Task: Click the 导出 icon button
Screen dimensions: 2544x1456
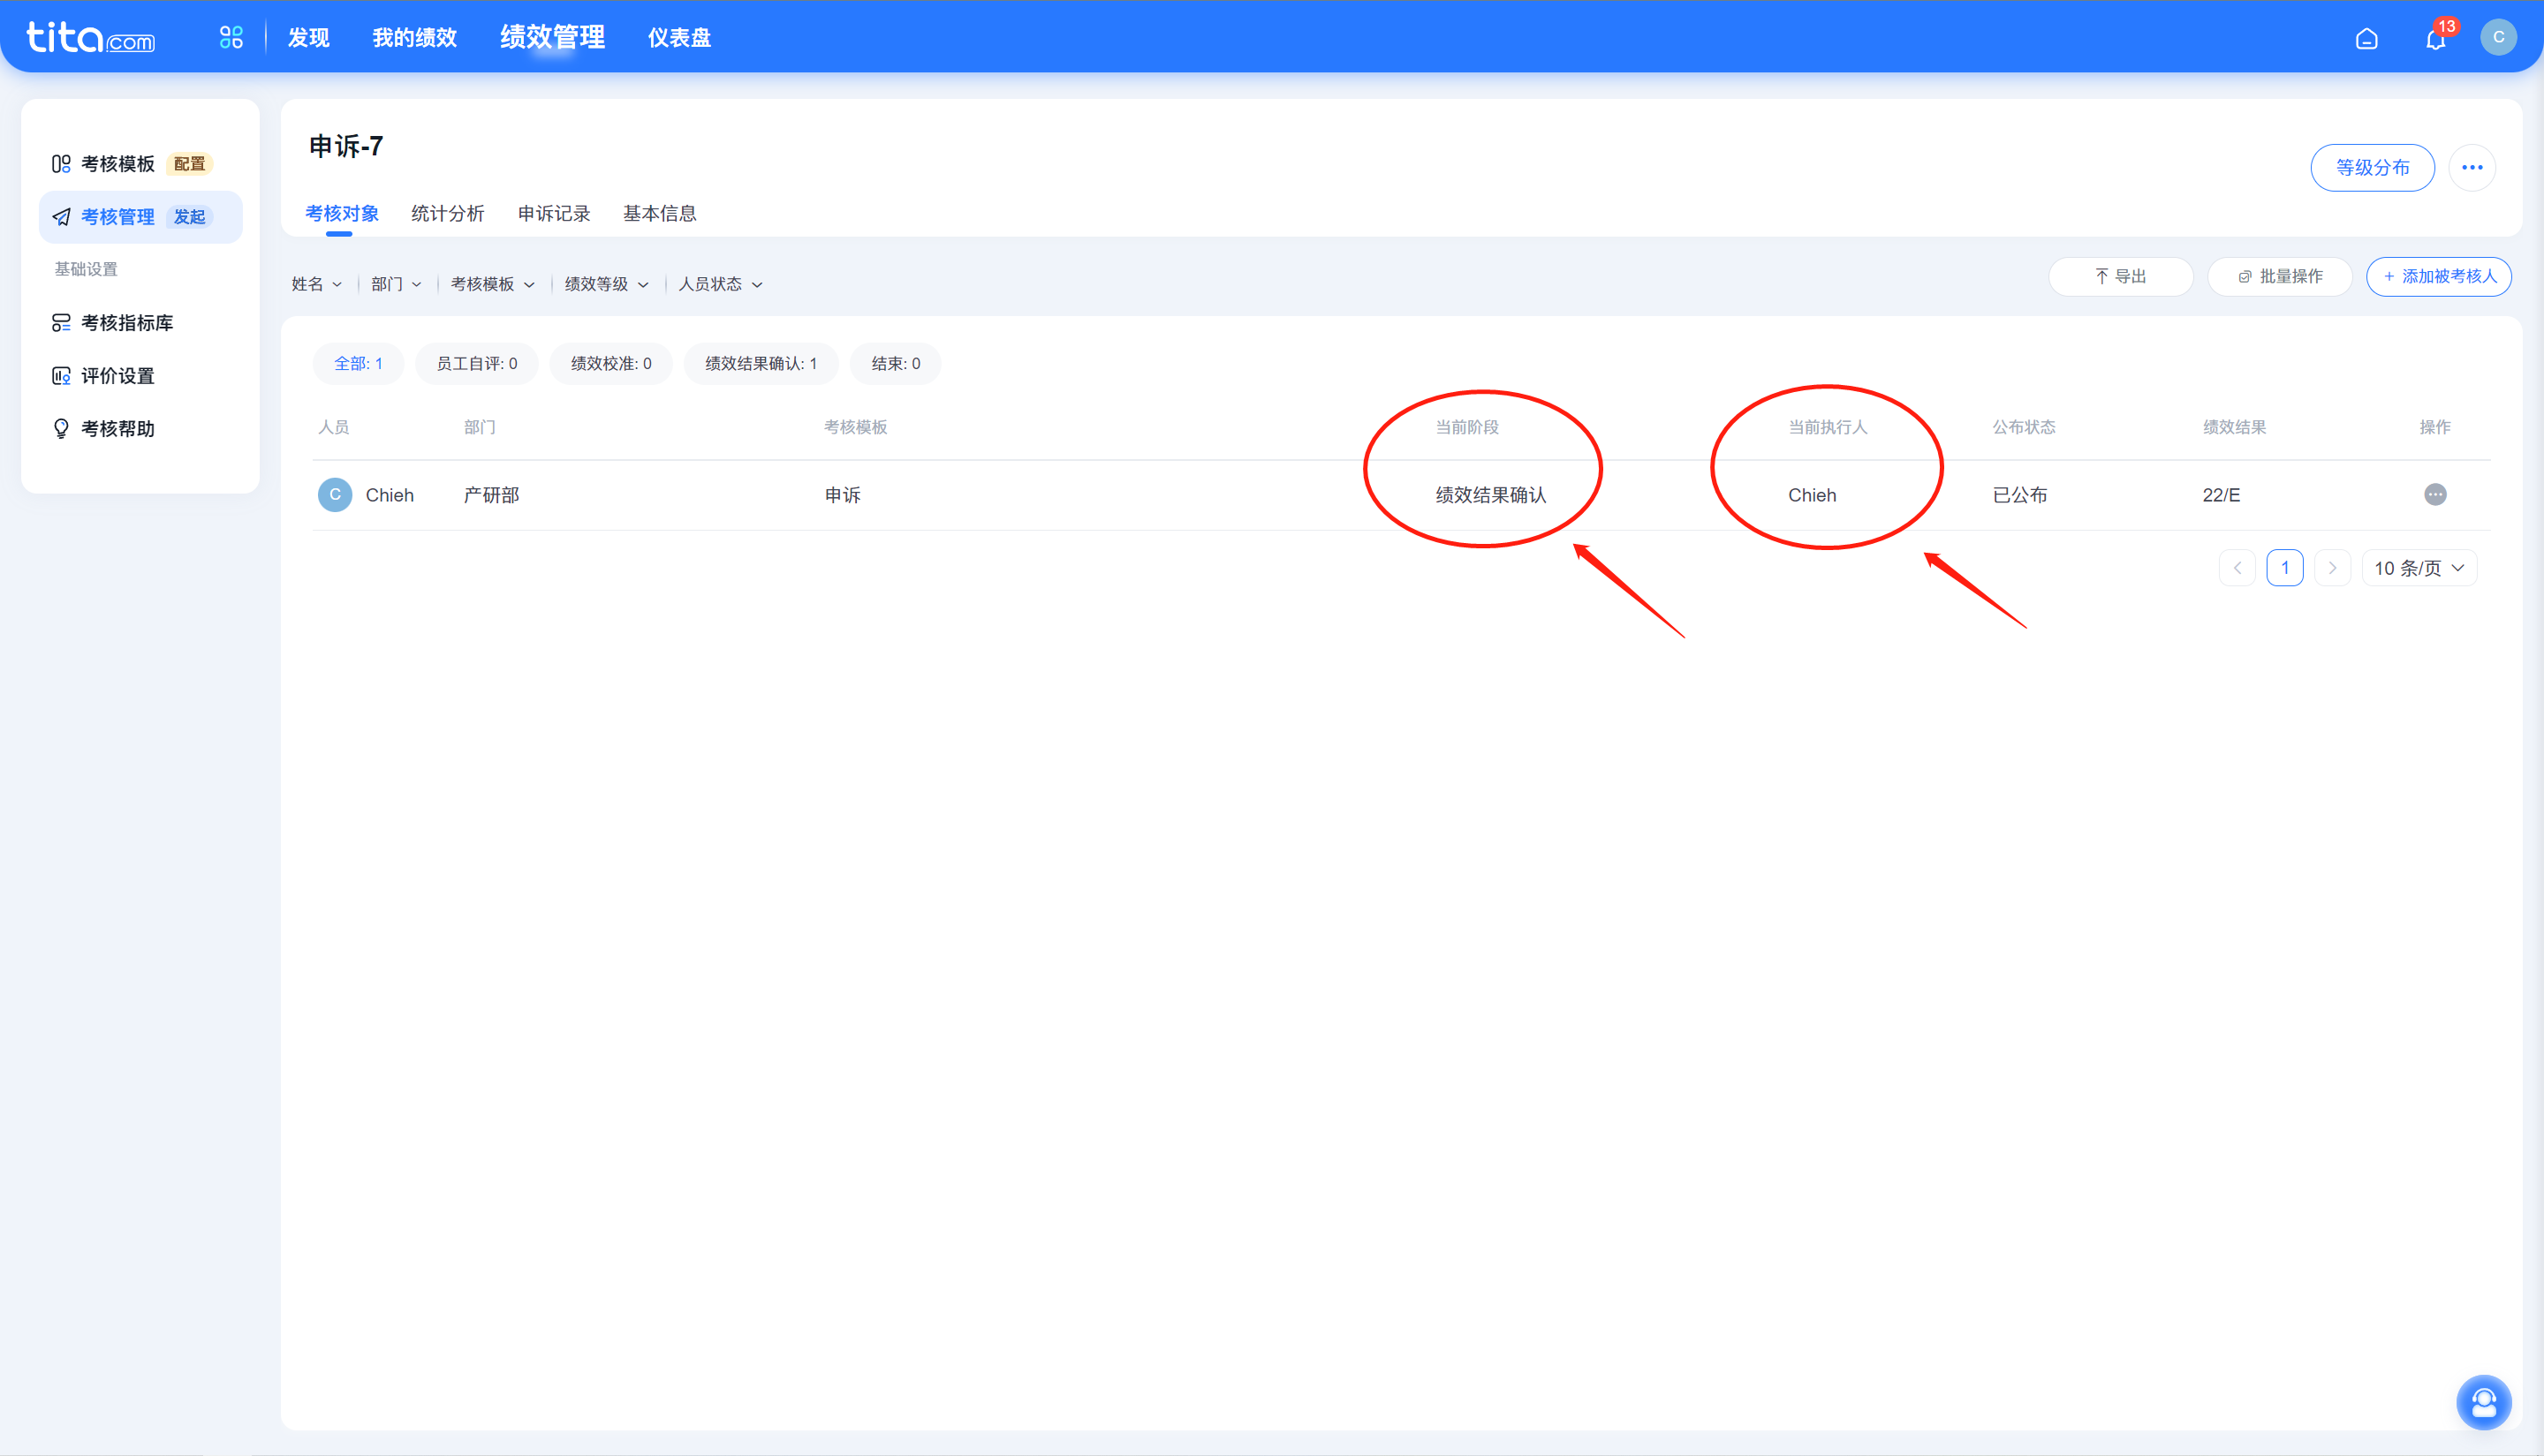Action: 2117,275
